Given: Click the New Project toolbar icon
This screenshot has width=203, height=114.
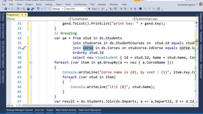Looking at the screenshot, I should [18, 9].
